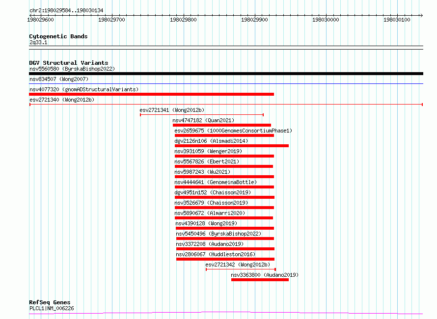437x319 pixels.
Task: Open the nsv4747182 (Quan2021) variant label
Action: pos(203,120)
